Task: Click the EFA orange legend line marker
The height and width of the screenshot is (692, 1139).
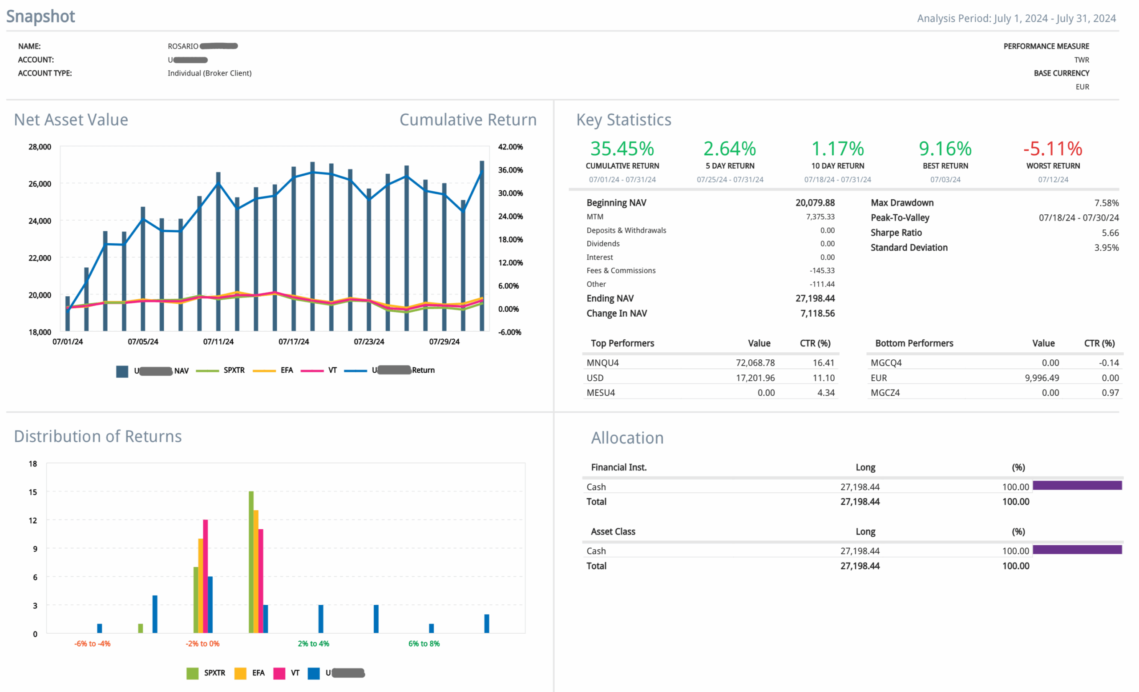Action: coord(264,370)
